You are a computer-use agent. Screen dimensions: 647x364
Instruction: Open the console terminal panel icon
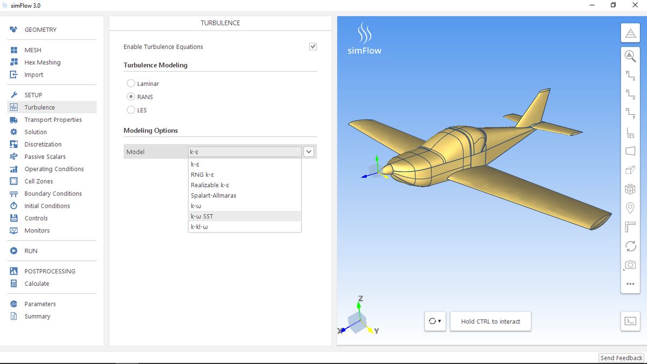click(x=630, y=321)
